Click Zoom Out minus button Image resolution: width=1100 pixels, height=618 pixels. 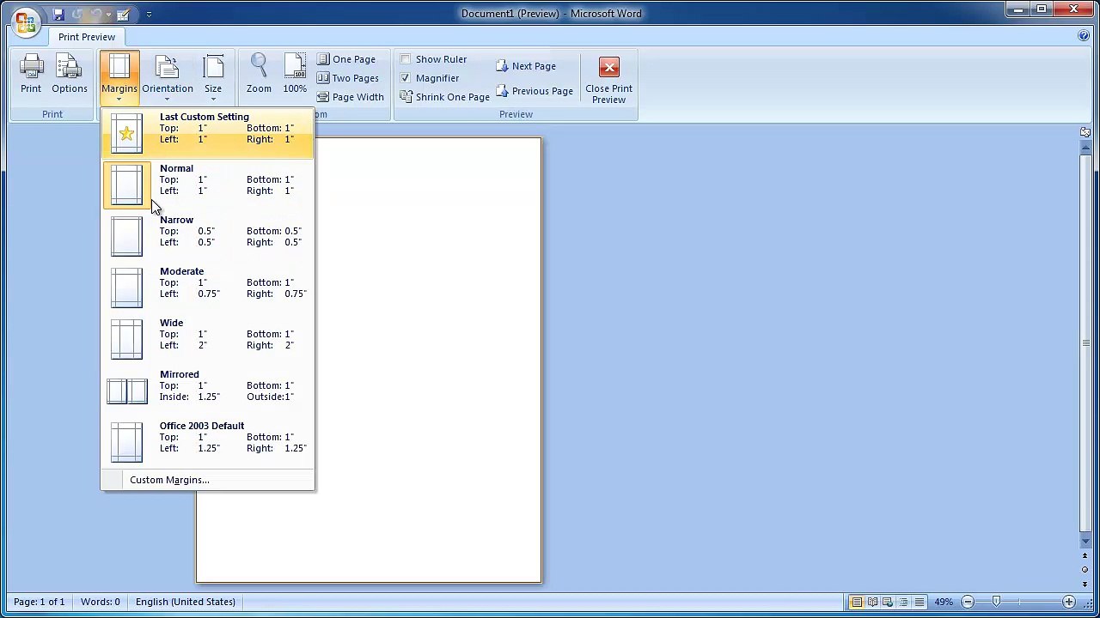coord(968,602)
